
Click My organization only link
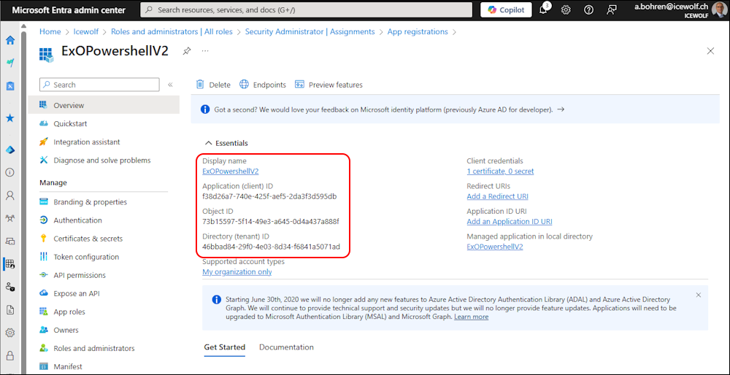click(x=237, y=271)
